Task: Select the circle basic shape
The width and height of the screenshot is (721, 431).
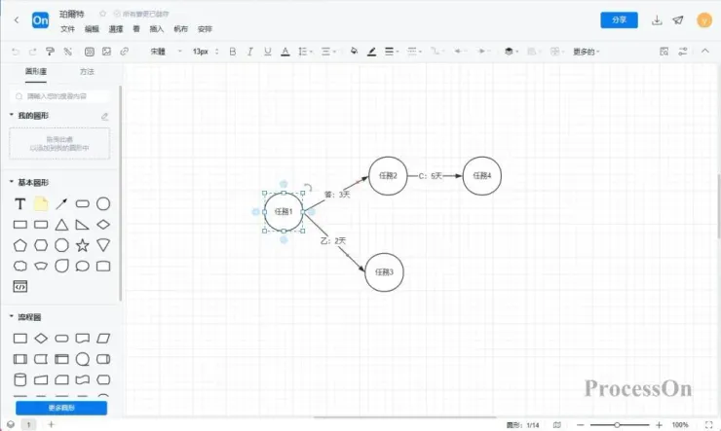Action: [103, 203]
